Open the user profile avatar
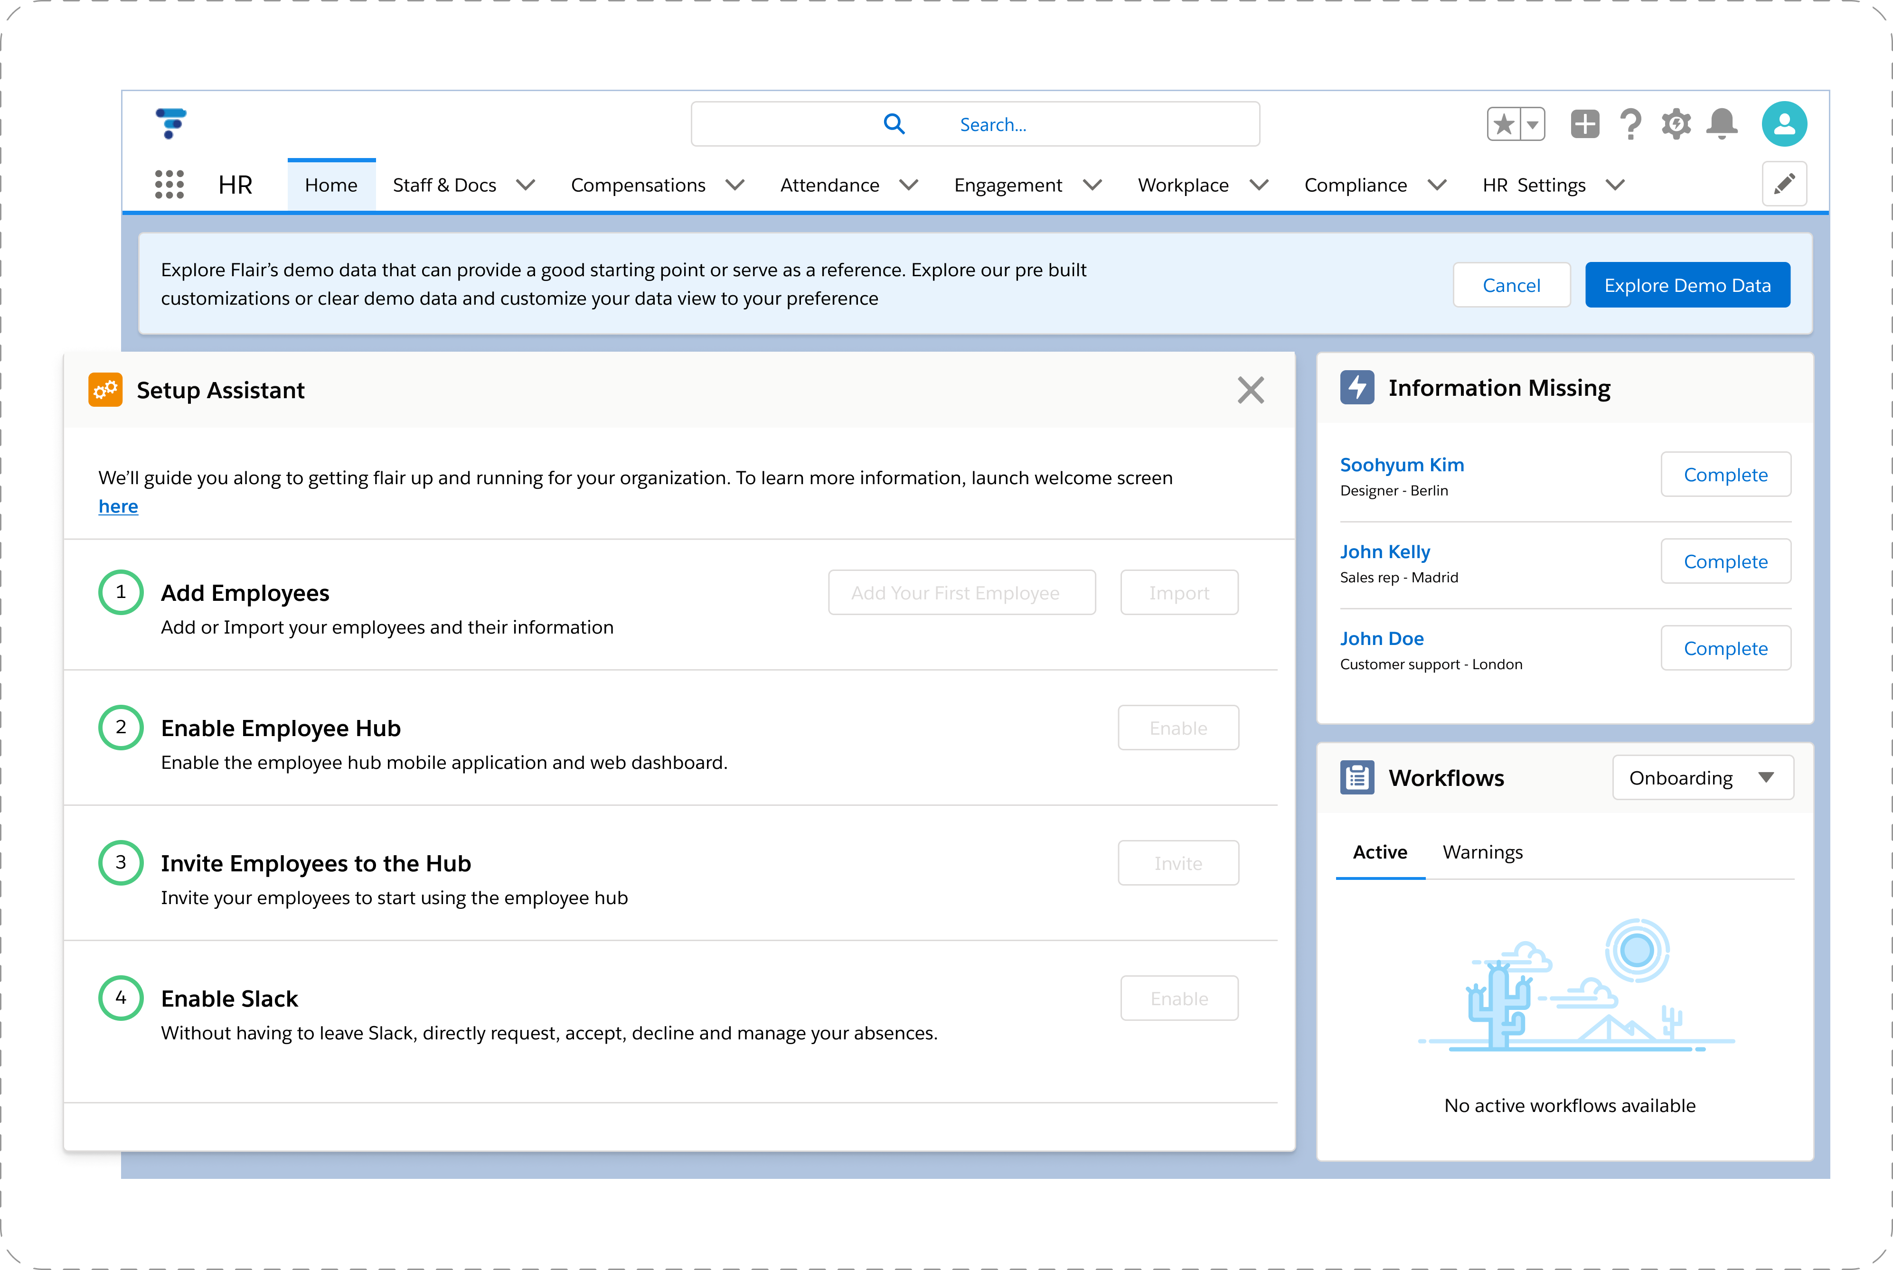Screen dimensions: 1893x1270 coord(1784,125)
